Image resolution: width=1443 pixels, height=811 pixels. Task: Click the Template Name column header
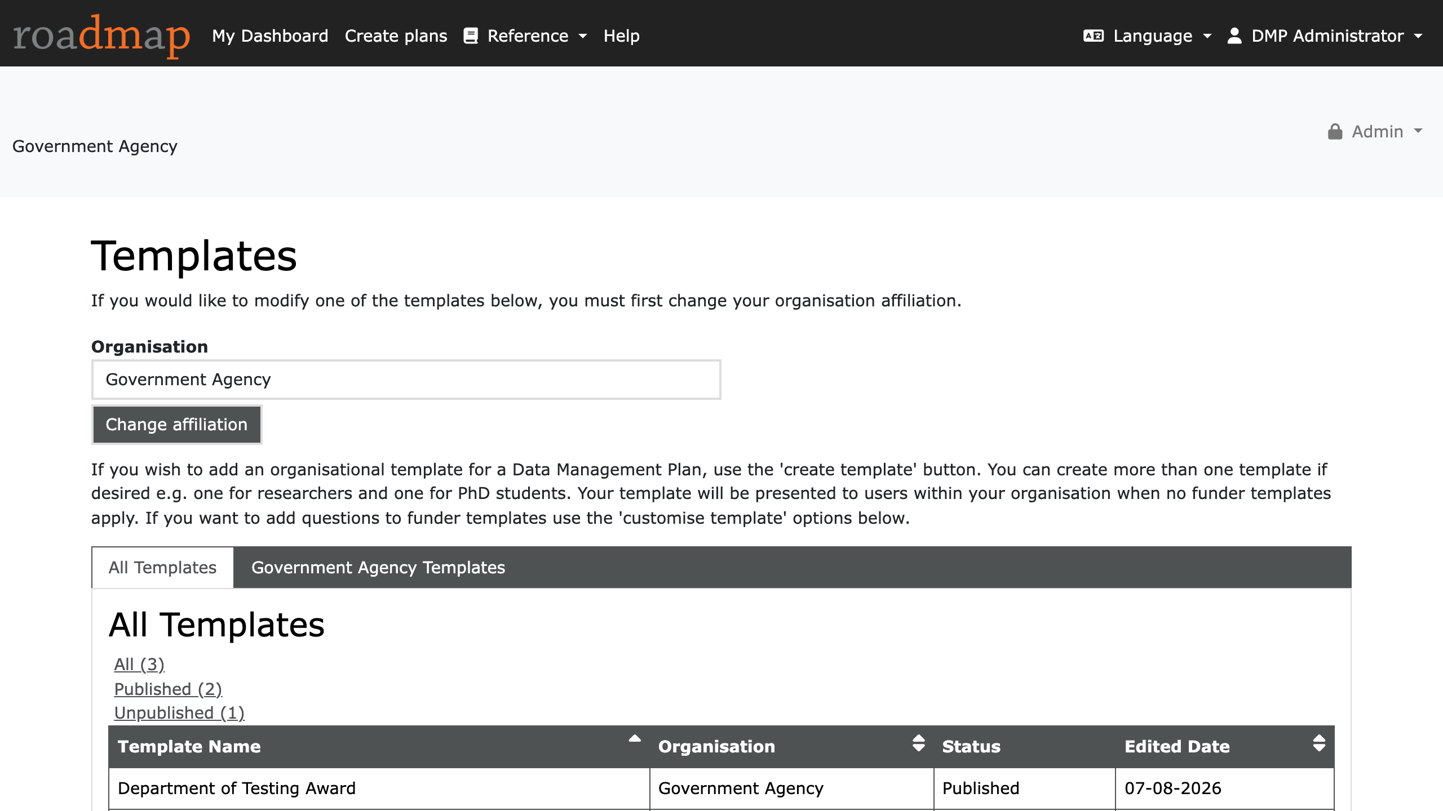click(x=379, y=747)
